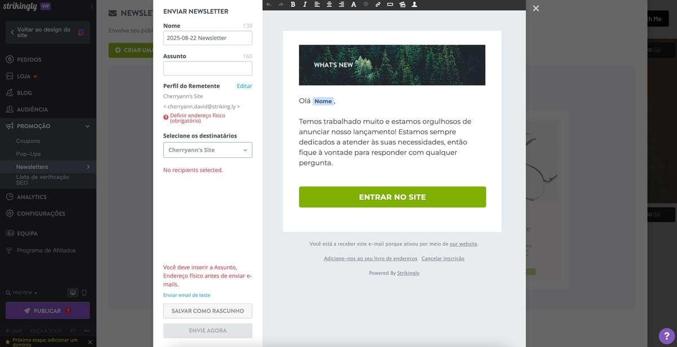Open the Cherryann's Site recipients dropdown
The height and width of the screenshot is (347, 677).
click(x=208, y=150)
